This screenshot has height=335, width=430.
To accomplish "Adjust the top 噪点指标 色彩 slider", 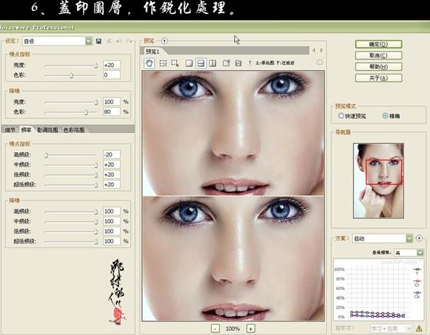I will coord(71,75).
